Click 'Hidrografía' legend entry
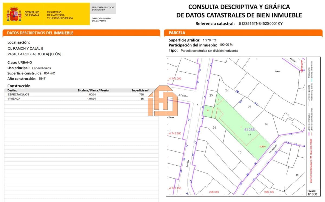Viewport: 325px width, 202px height. click(x=309, y=75)
